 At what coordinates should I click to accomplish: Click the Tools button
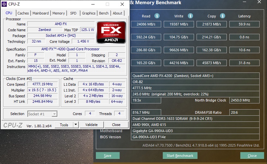(64, 125)
